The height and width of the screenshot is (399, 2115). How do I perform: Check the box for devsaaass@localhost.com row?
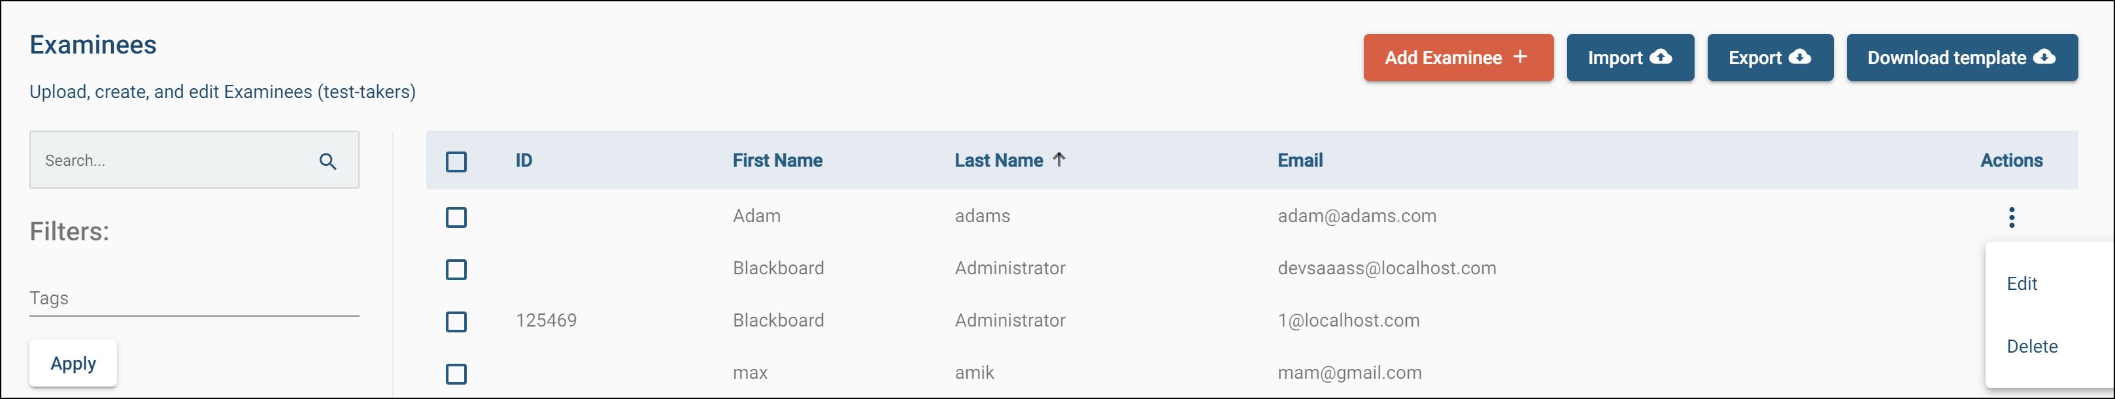coord(456,270)
